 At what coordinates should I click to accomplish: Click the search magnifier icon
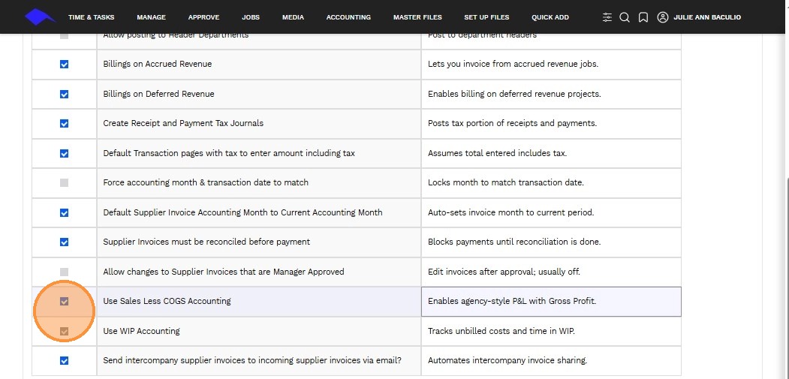coord(625,17)
